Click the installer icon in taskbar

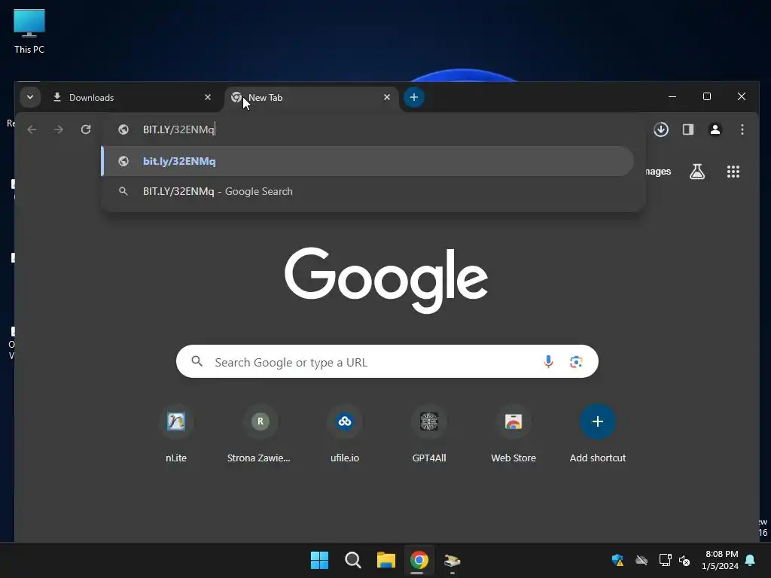click(x=452, y=560)
